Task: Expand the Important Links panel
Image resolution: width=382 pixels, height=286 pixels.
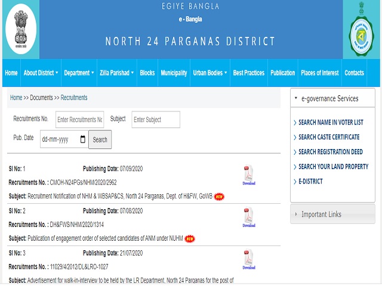Action: point(332,214)
